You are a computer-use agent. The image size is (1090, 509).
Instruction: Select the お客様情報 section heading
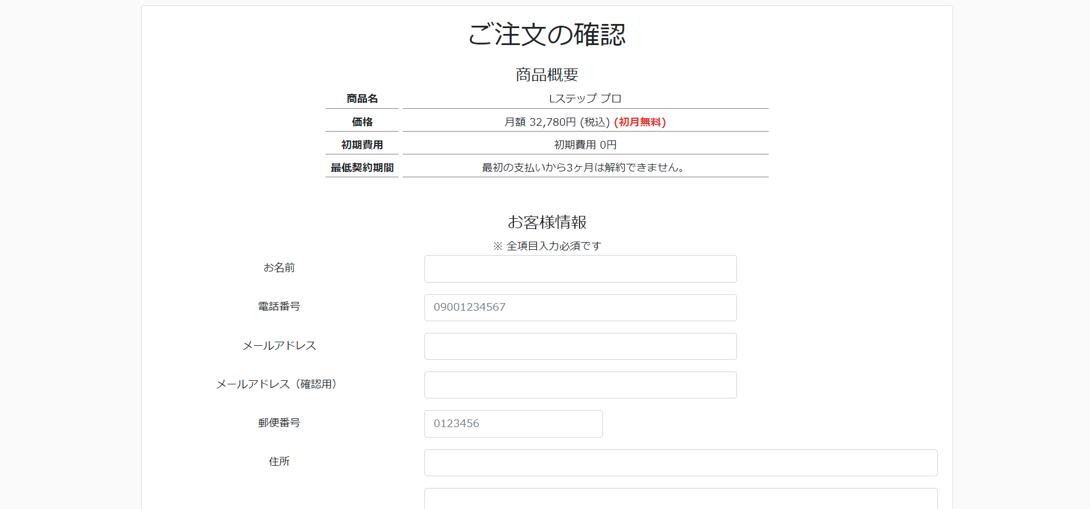[x=547, y=222]
